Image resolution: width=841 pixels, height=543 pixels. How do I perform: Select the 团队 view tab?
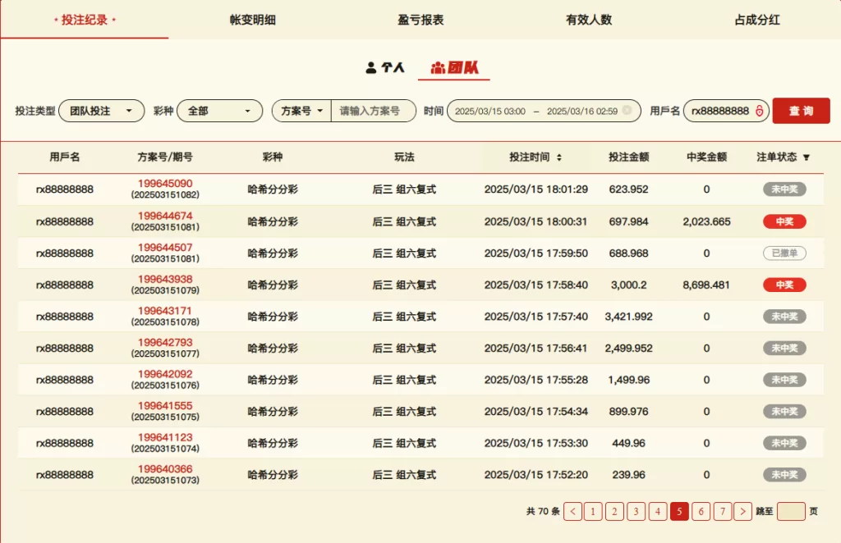point(454,67)
